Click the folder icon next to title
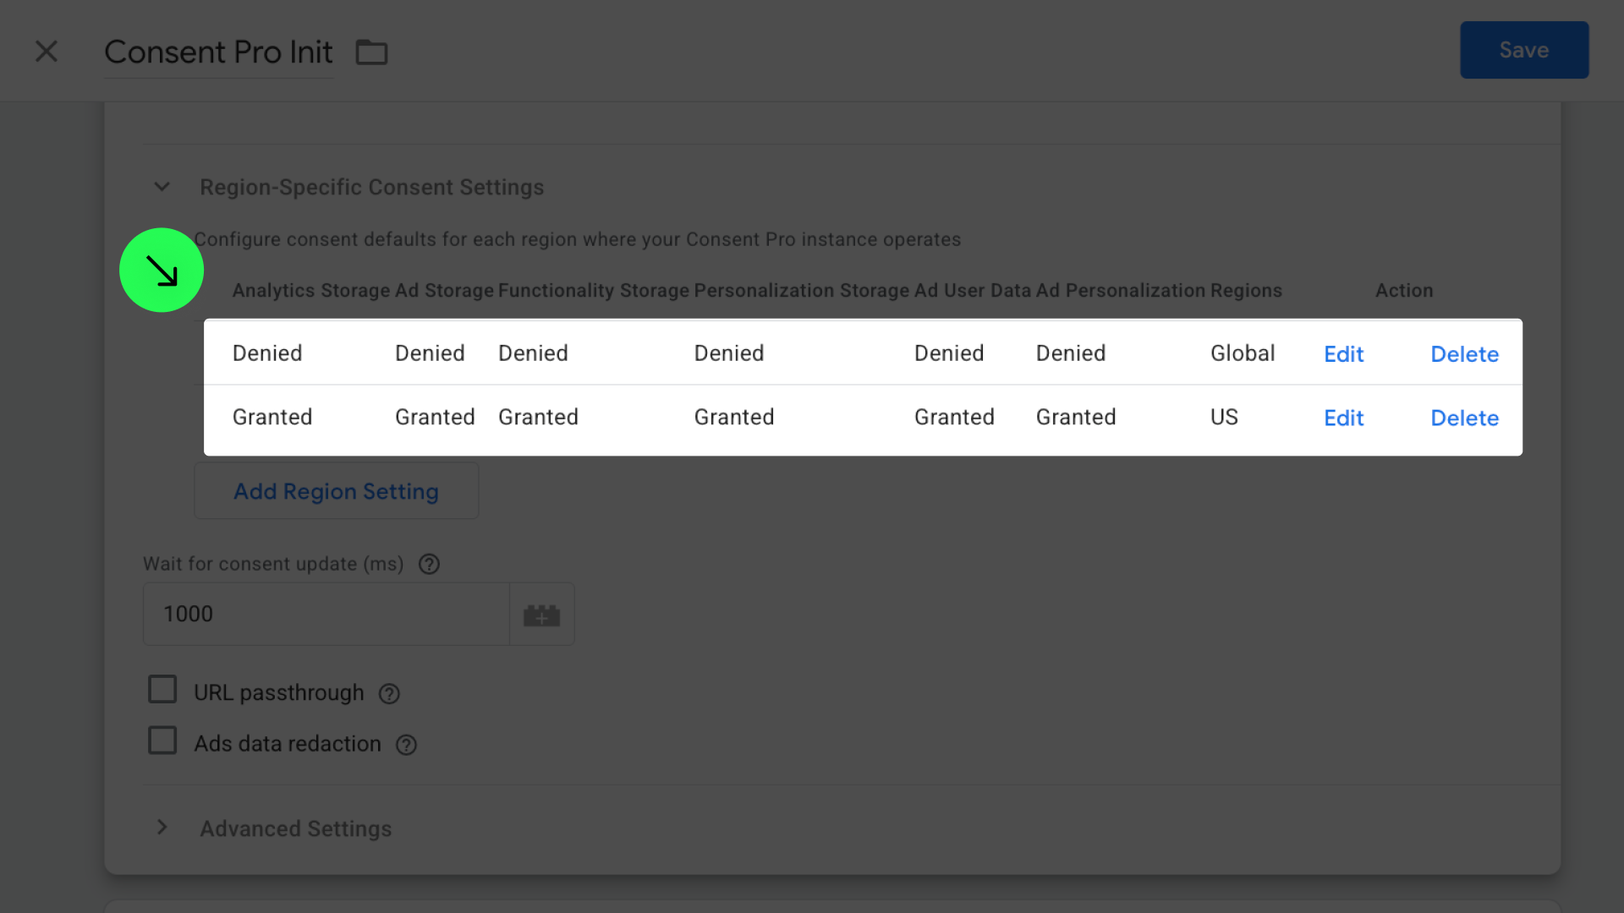This screenshot has width=1624, height=913. click(x=371, y=52)
